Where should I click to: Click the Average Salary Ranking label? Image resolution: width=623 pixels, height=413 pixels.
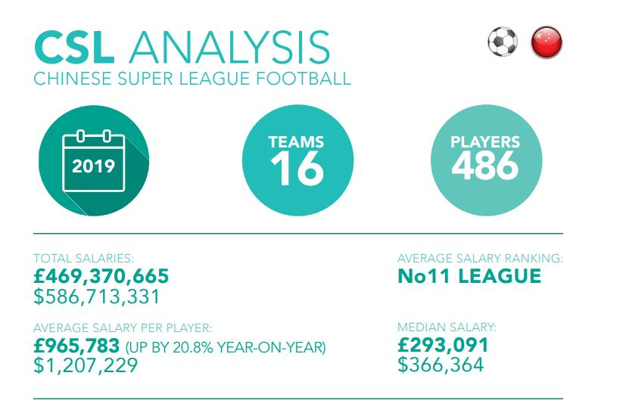point(480,259)
